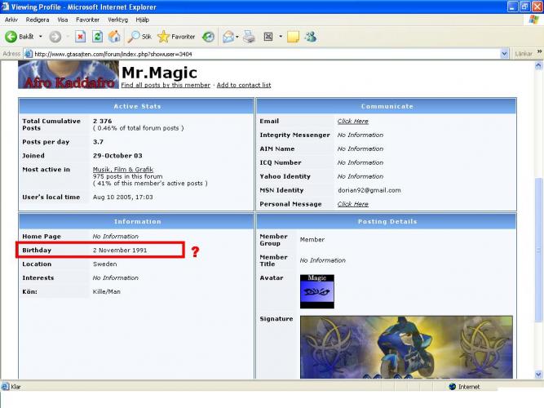Open the Mail icon in toolbar
The width and height of the screenshot is (544, 408).
pos(229,37)
